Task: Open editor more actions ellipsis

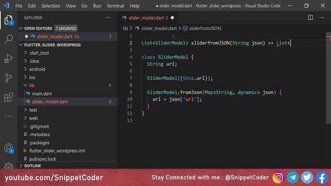Action: coord(322,18)
